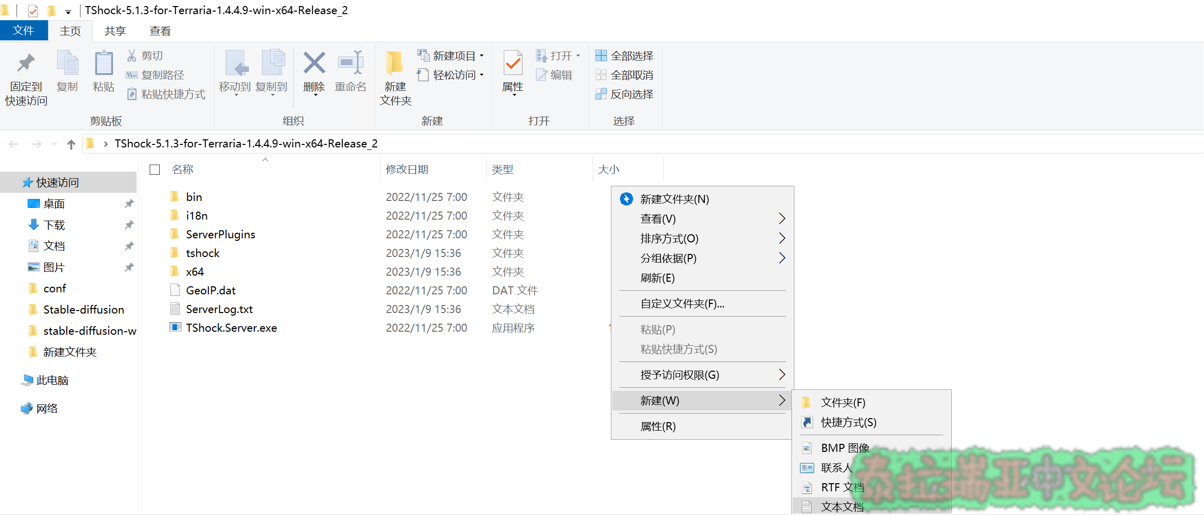1204x515 pixels.
Task: Expand the Give access to(G) submenu arrow
Action: [x=782, y=375]
